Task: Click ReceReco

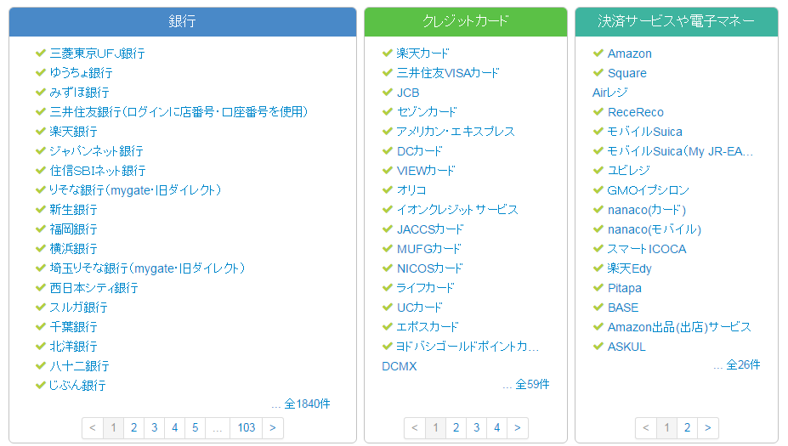Action: pos(635,112)
